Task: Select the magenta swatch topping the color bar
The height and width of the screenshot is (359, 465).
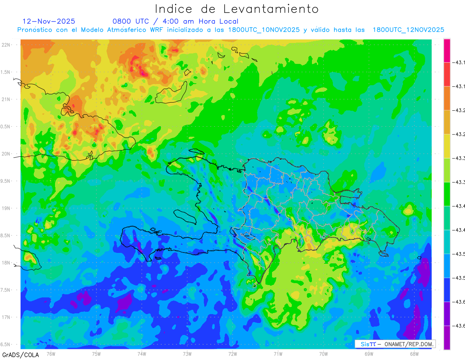Action: pyautogui.click(x=447, y=51)
